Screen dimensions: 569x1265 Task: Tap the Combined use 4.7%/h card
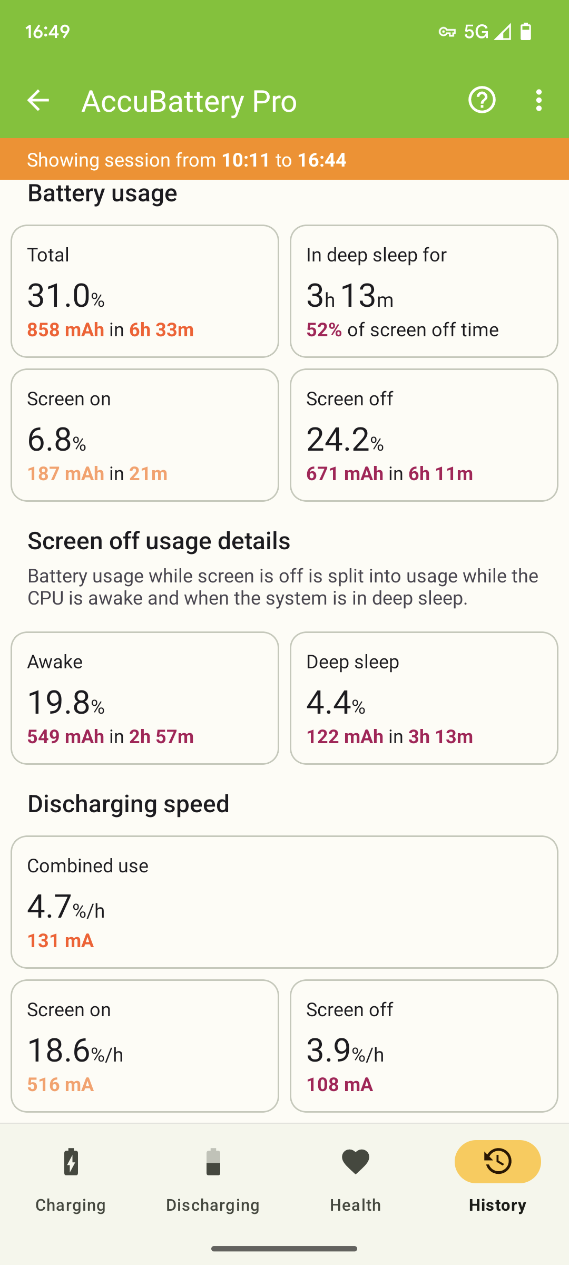(x=284, y=902)
